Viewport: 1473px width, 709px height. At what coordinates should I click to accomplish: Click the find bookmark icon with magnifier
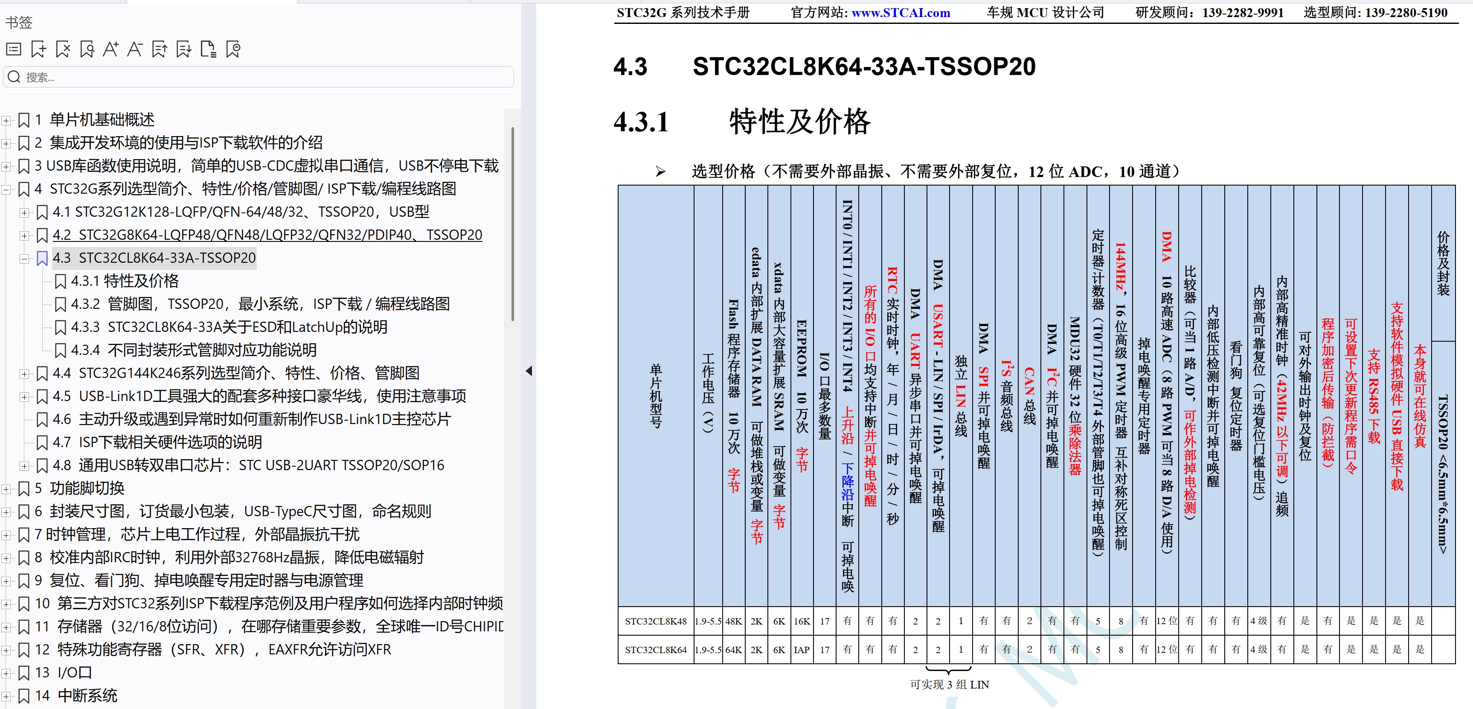[87, 49]
